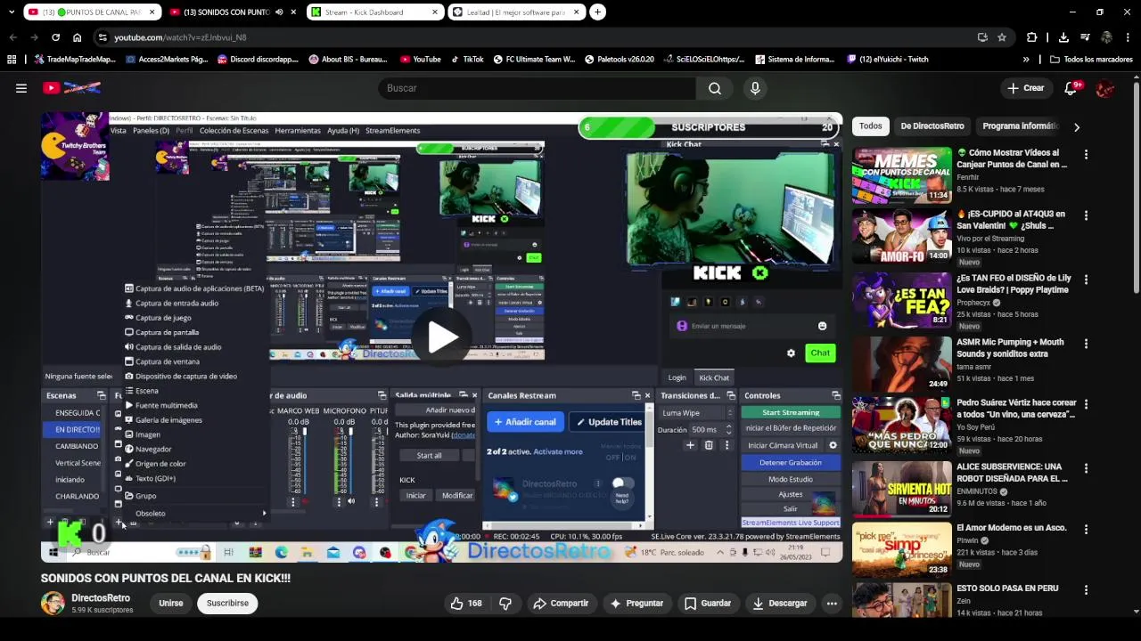
Task: Save the video with the Guardar button
Action: coord(708,603)
